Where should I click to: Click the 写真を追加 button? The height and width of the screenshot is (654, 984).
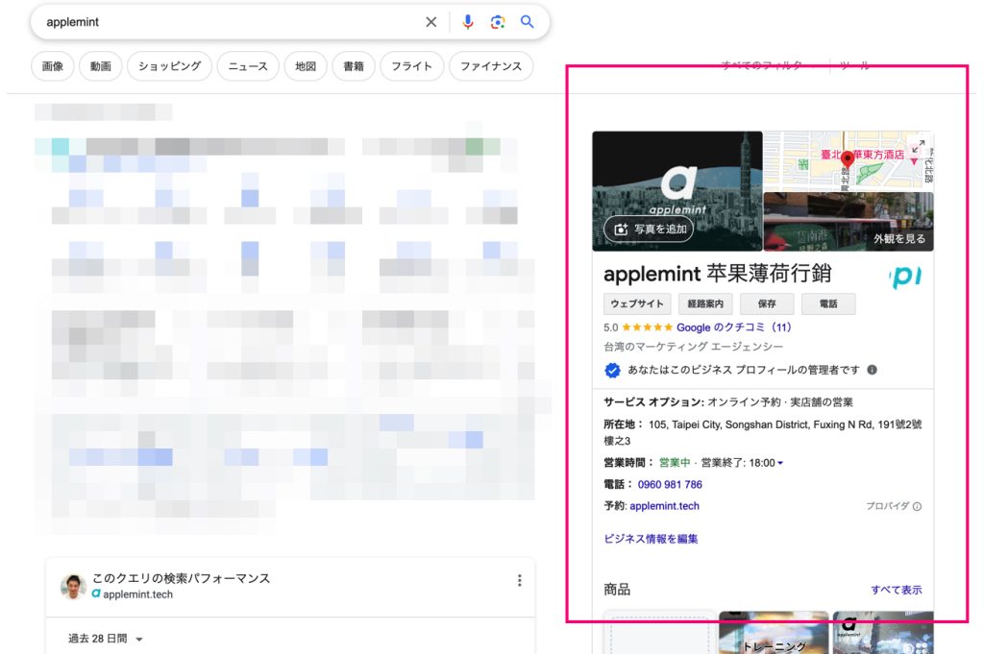coord(649,229)
